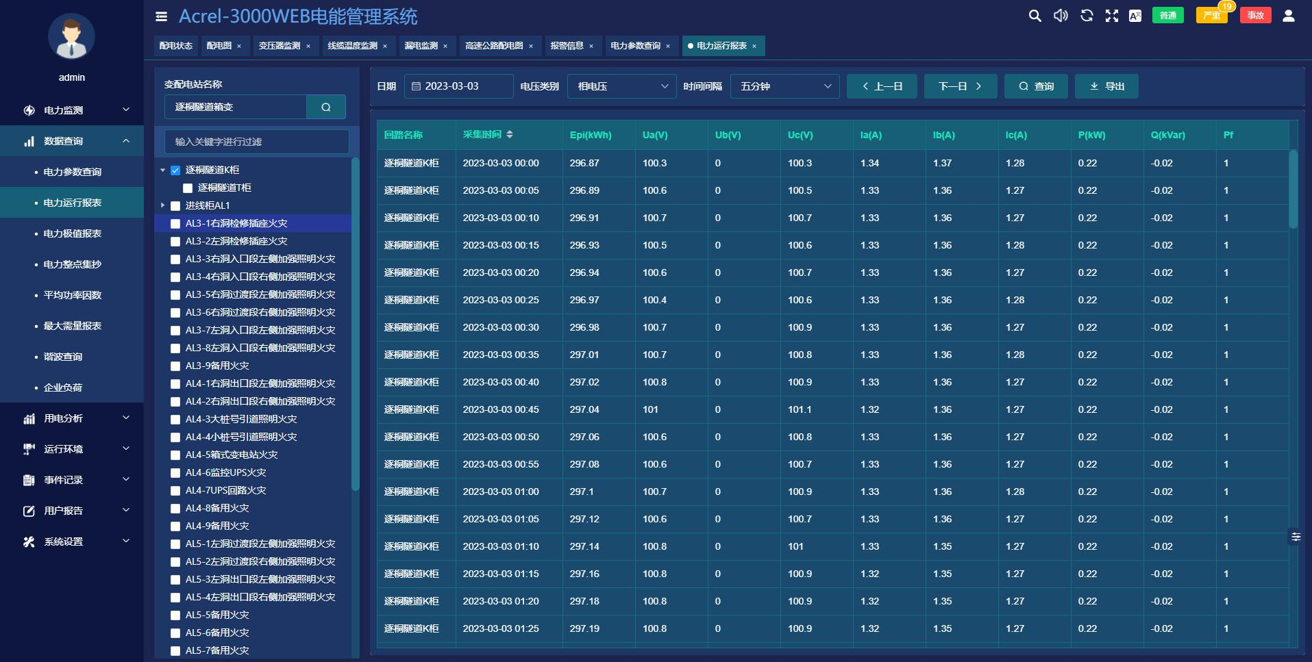Open 电力极值报表 in the sidebar menu
Viewport: 1312px width, 662px height.
73,233
